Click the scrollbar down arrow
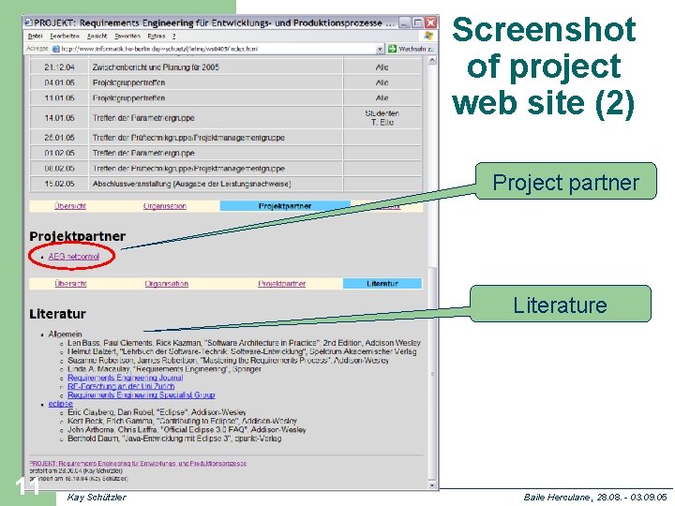675x506 pixels. click(432, 485)
